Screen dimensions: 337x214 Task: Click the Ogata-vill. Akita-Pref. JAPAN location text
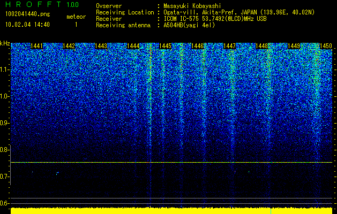tap(239, 12)
